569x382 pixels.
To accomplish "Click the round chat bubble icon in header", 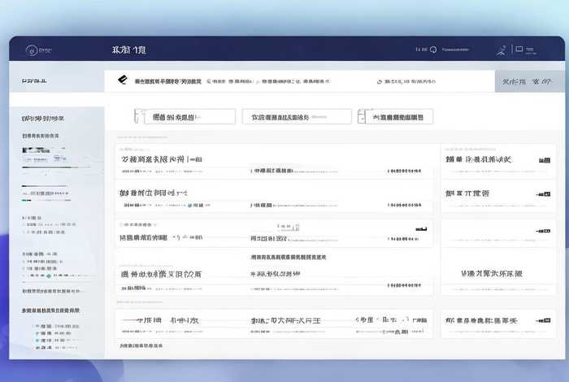I will pos(433,50).
